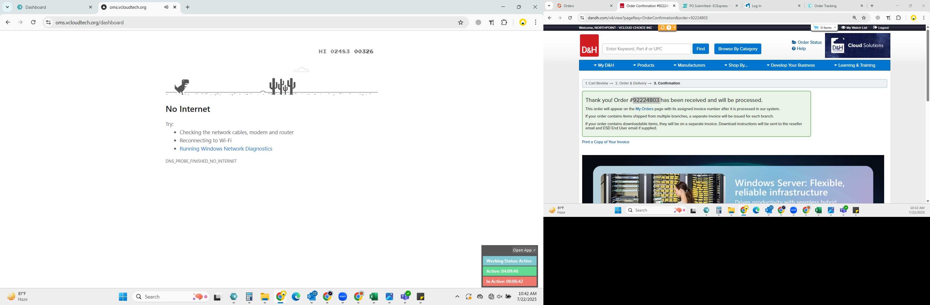The width and height of the screenshot is (930, 305).
Task: Open the 0 items cart dropdown
Action: coord(824,28)
